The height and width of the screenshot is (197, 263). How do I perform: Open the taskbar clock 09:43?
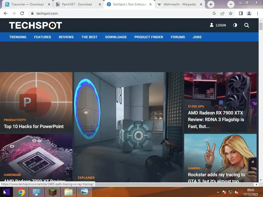(251, 192)
